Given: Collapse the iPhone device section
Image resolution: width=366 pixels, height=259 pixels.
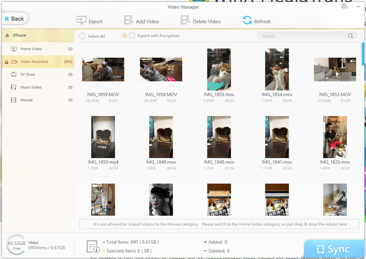Looking at the screenshot, I should [x=7, y=36].
